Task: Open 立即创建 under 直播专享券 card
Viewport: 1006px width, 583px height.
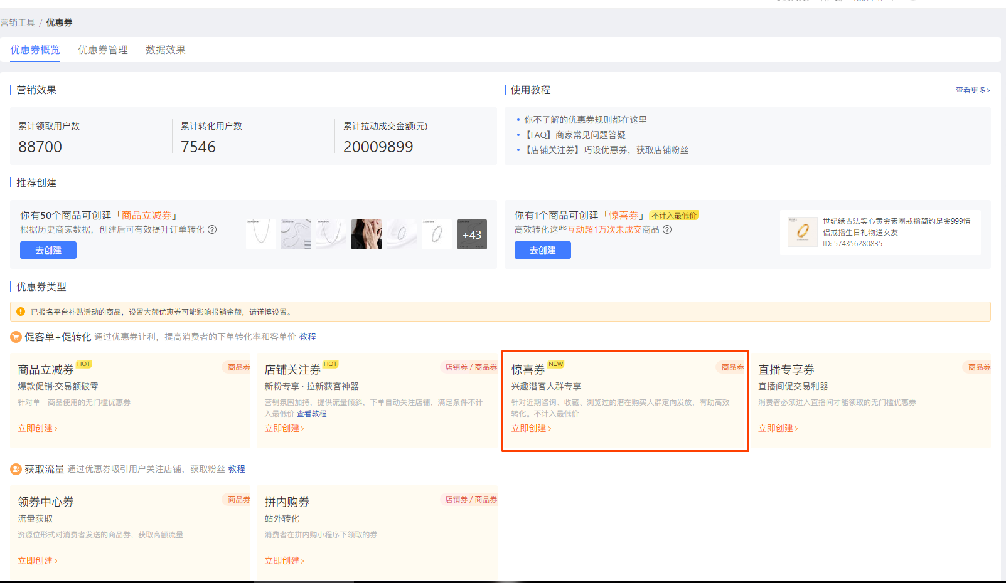Action: pos(778,428)
